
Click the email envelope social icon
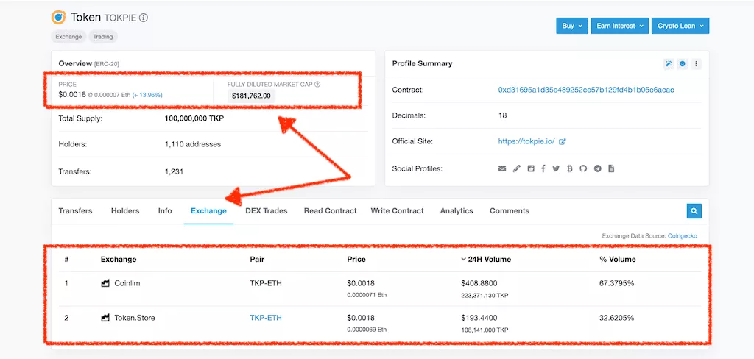coord(502,168)
